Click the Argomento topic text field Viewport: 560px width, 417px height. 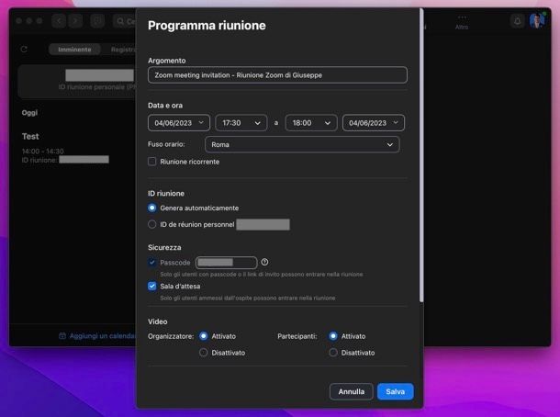[x=277, y=75]
